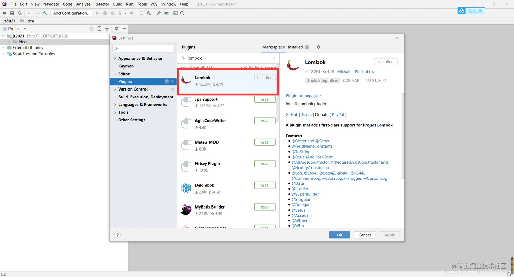Open the Project panel gear options
This screenshot has width=514, height=277.
point(117,28)
